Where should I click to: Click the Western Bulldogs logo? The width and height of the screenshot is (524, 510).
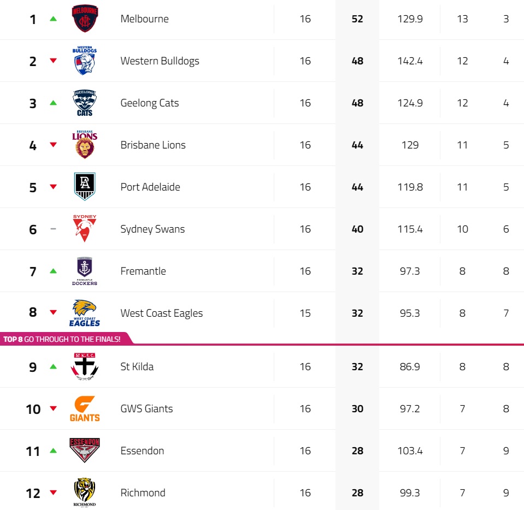pos(85,61)
